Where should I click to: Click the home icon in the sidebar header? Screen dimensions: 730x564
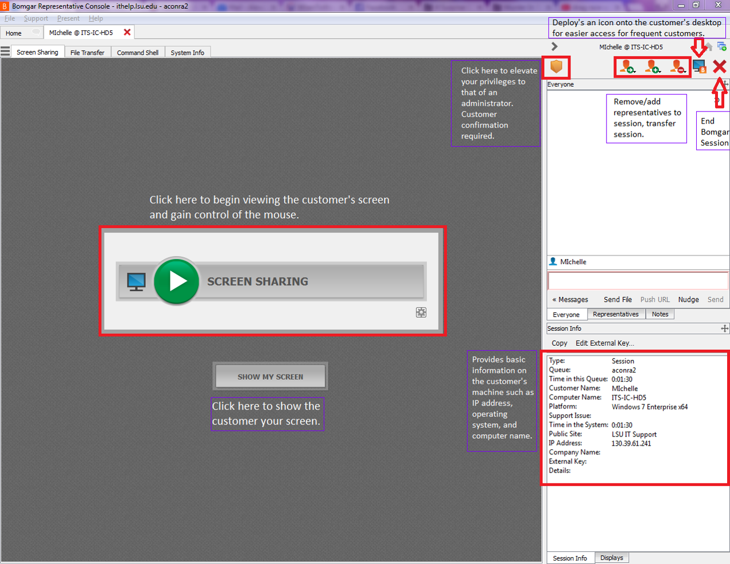(x=709, y=46)
